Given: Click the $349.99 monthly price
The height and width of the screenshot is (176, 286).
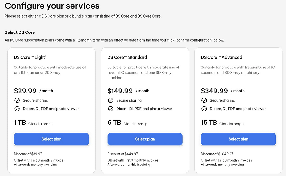Looking at the screenshot, I should point(214,91).
